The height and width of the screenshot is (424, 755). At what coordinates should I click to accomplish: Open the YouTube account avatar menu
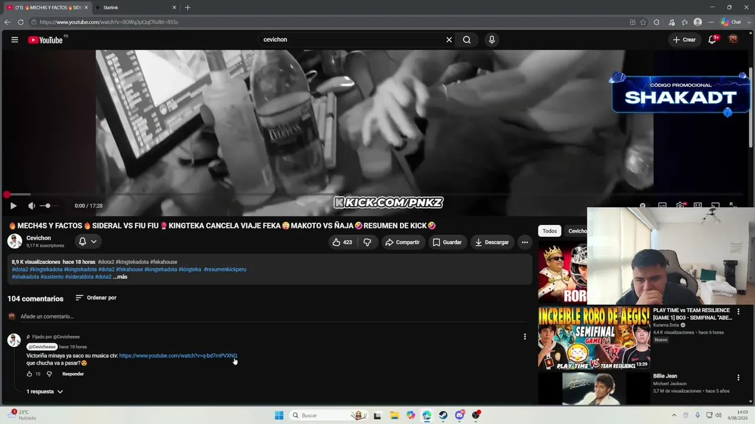point(733,39)
